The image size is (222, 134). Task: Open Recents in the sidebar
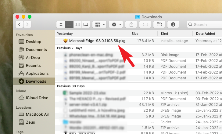click(34, 65)
